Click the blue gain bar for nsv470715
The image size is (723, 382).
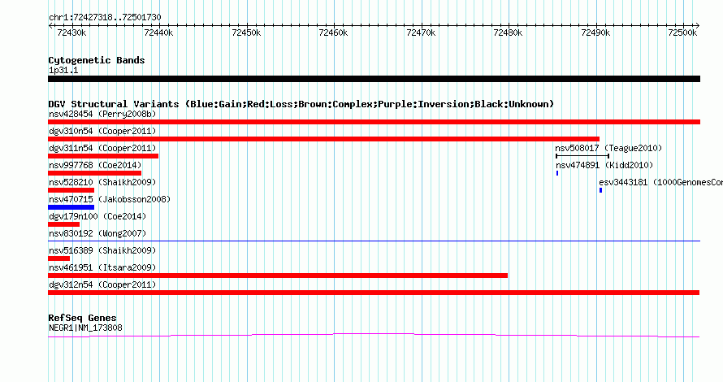coord(71,207)
